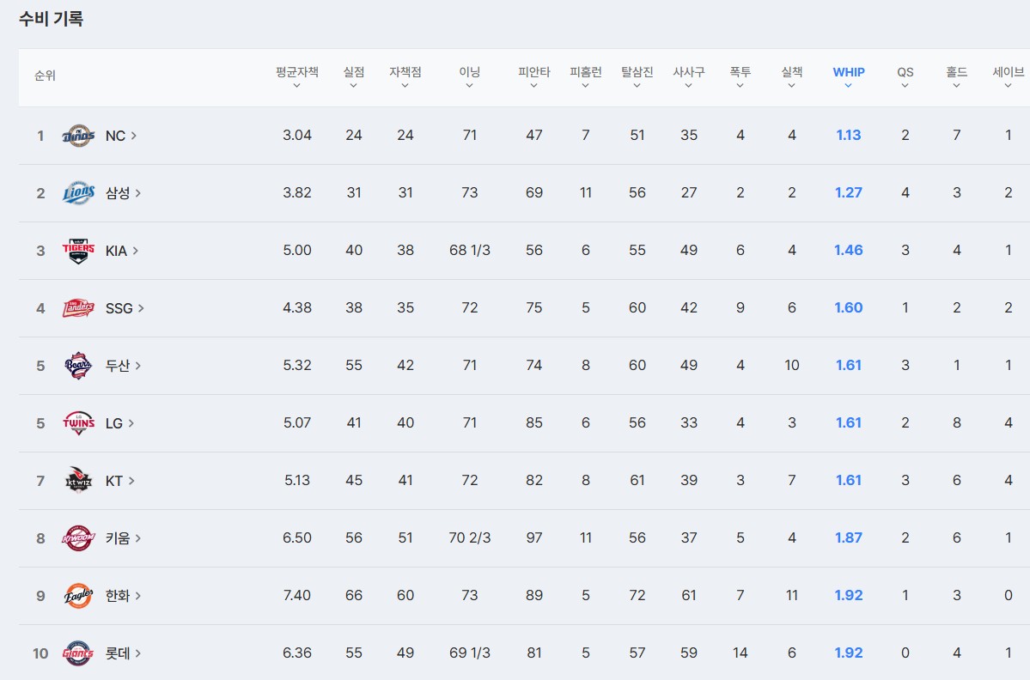Viewport: 1030px width, 680px height.
Task: Click the KT Wiz team logo
Action: [x=78, y=481]
